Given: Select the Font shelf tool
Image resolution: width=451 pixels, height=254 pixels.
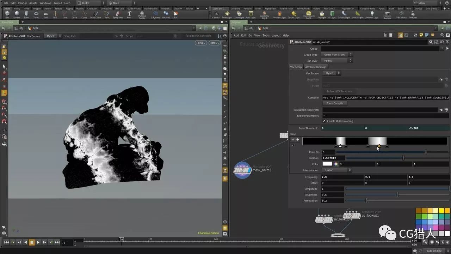Looking at the screenshot, I should point(129,14).
